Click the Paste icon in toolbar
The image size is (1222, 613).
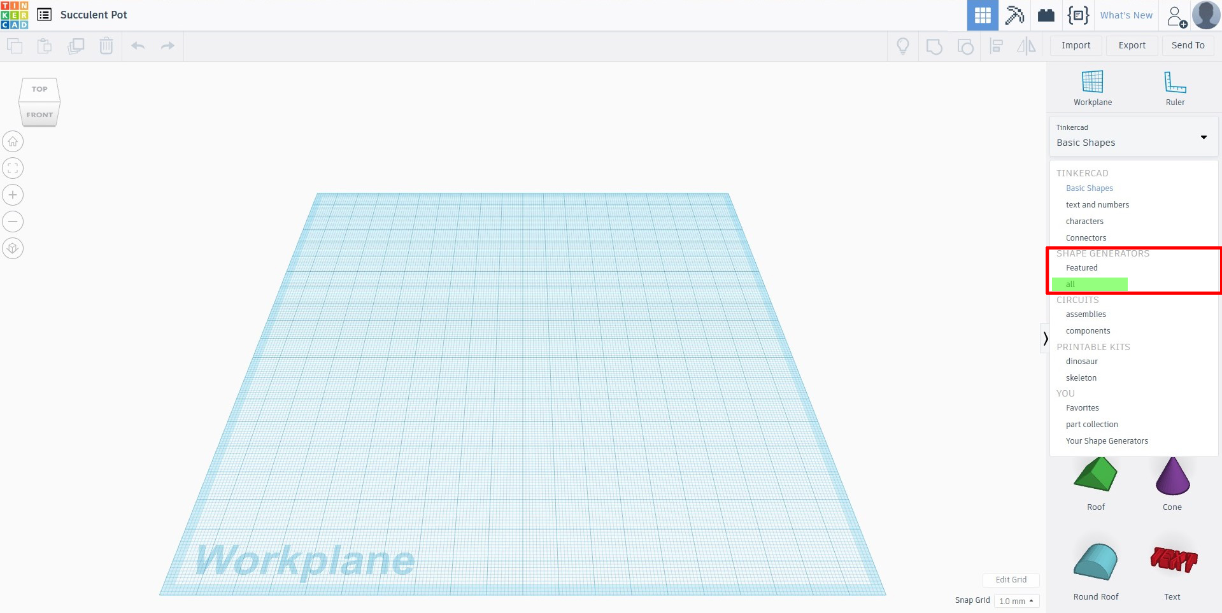(x=45, y=46)
